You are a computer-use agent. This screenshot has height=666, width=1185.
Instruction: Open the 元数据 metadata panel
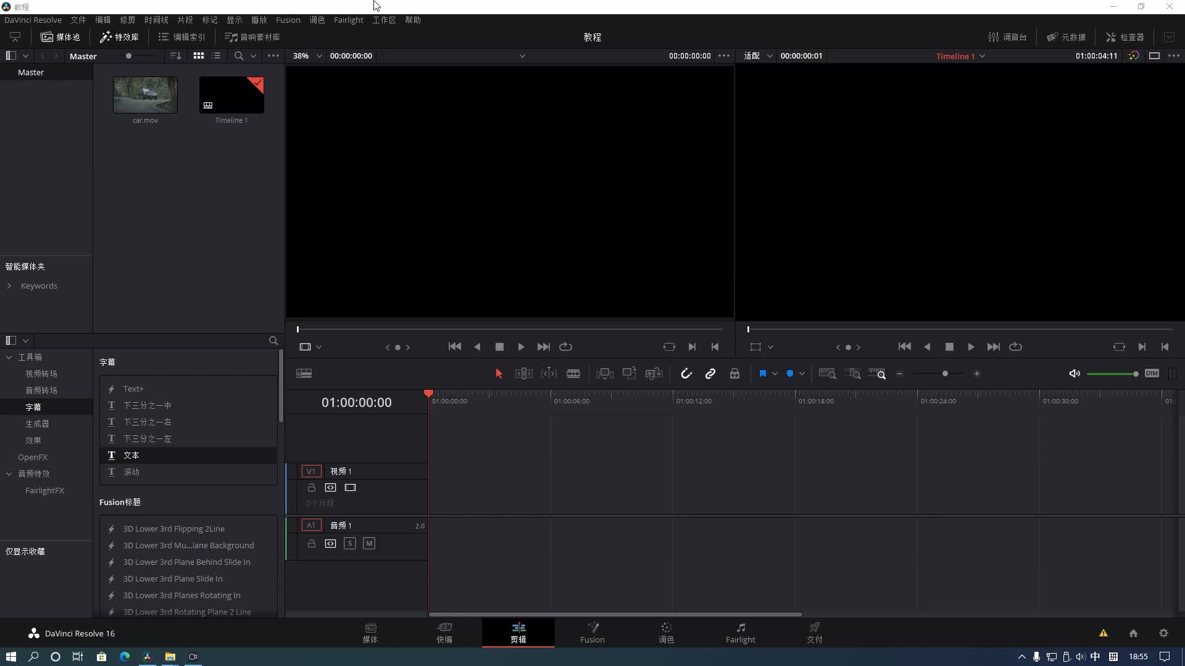point(1066,37)
